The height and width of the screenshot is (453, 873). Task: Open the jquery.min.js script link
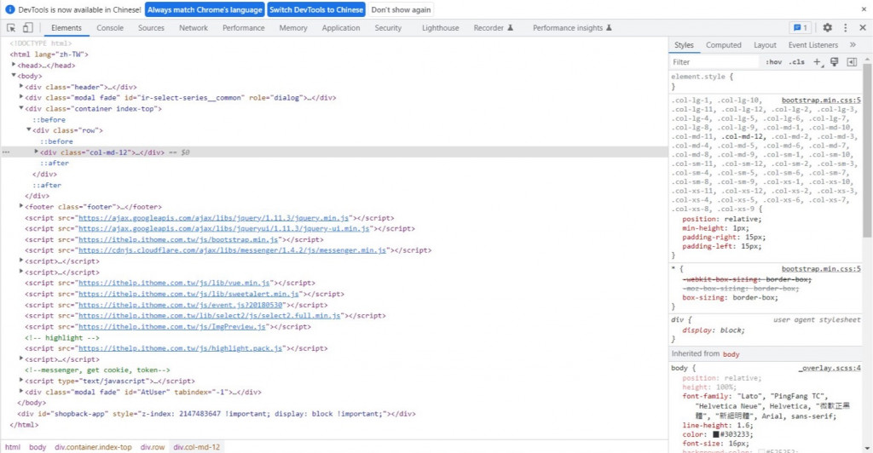point(213,218)
